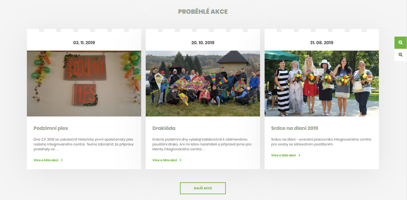Click the Drakiáda description text
407x200 pixels.
[x=202, y=144]
